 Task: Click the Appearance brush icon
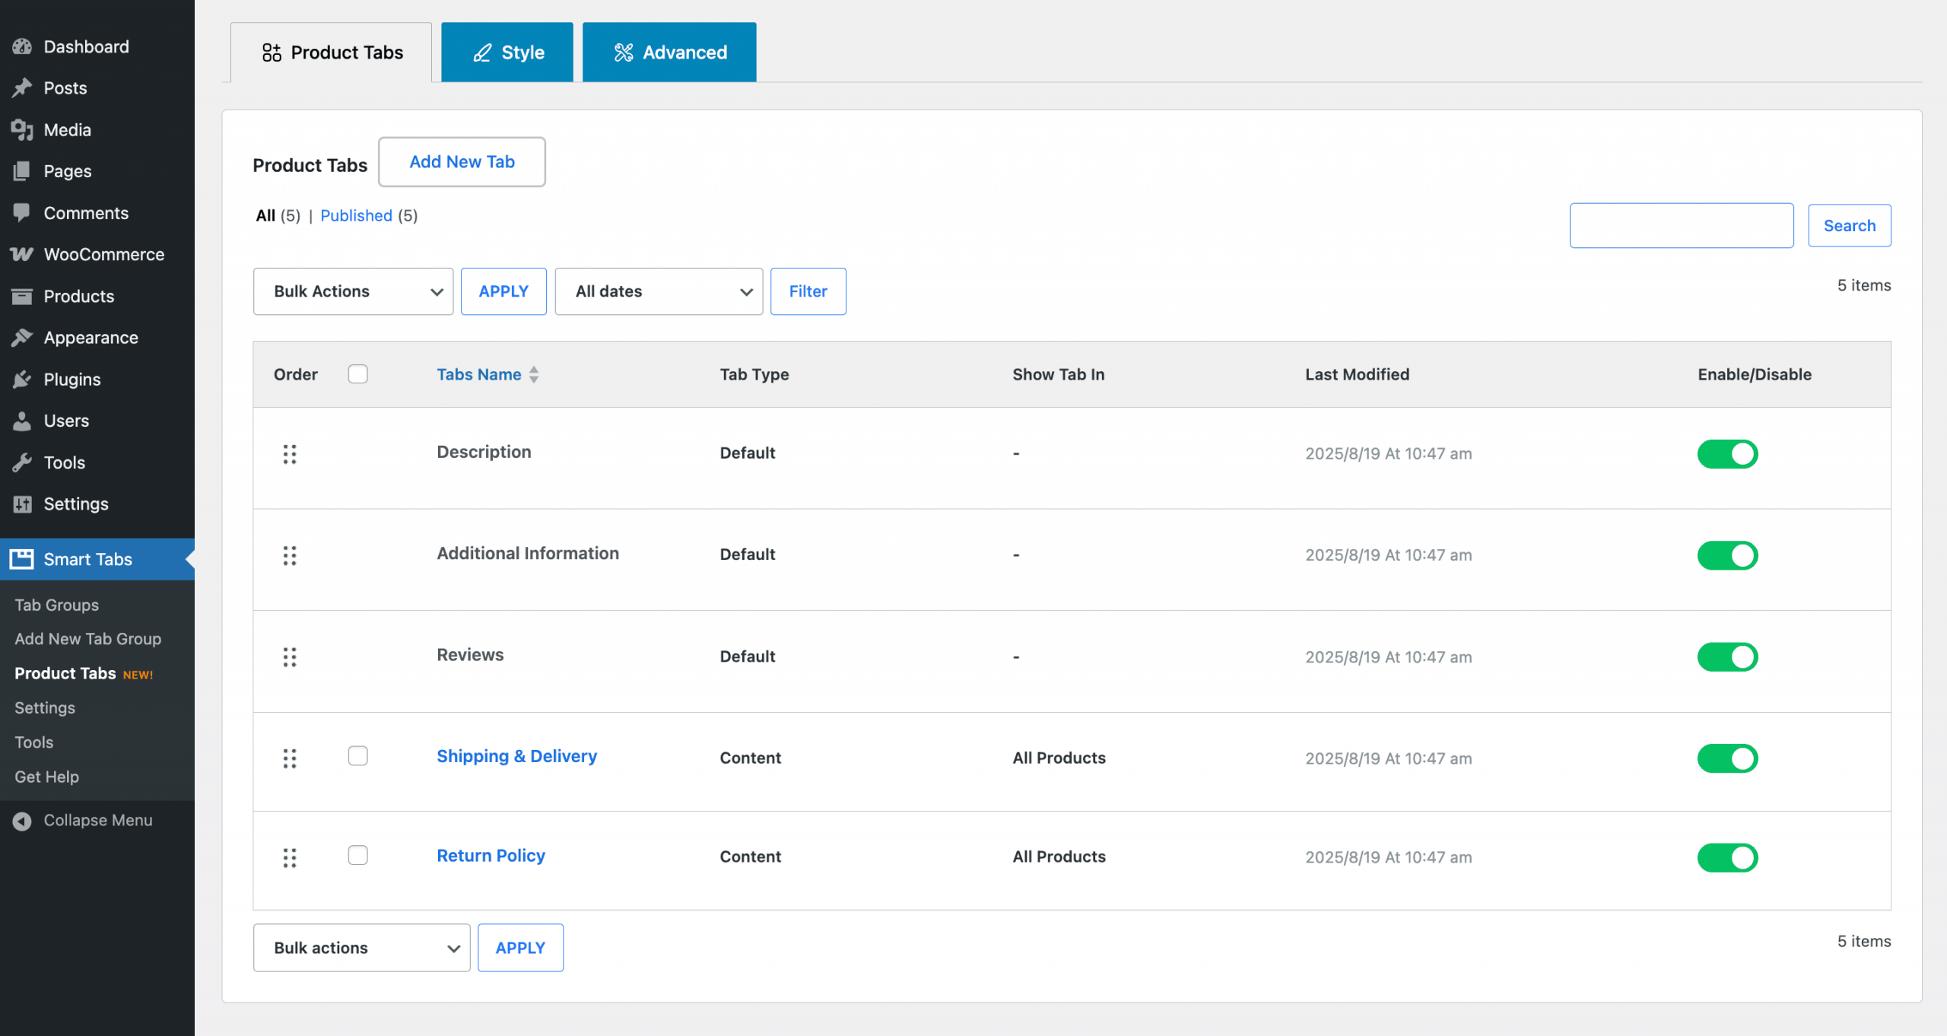[x=22, y=338]
